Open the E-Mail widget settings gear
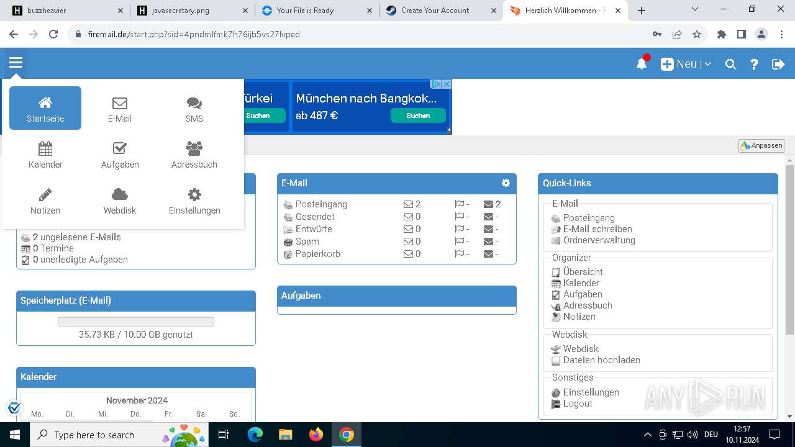 506,183
